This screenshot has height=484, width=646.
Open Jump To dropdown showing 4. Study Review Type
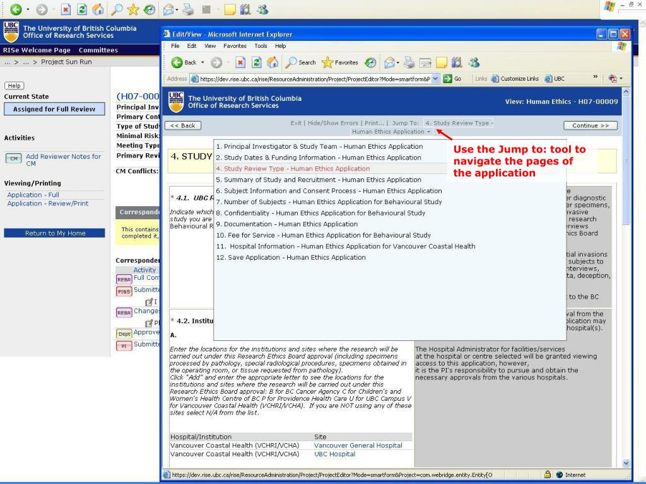point(459,123)
